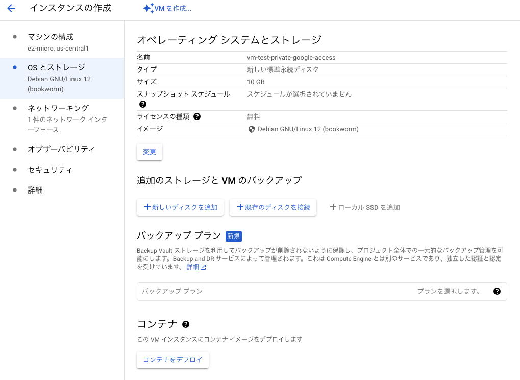Viewport: 520px width, 380px height.
Task: Click コンテナをデプロイ button
Action: tap(173, 360)
